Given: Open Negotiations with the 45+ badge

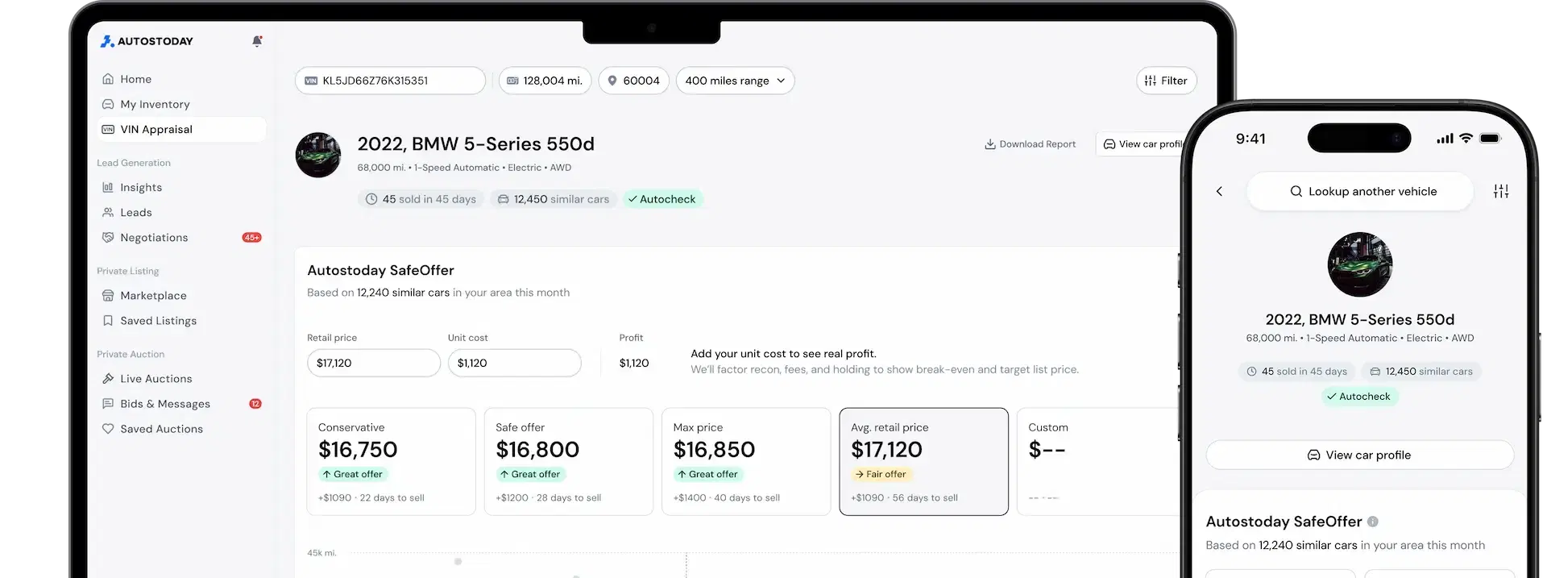Looking at the screenshot, I should click(154, 237).
